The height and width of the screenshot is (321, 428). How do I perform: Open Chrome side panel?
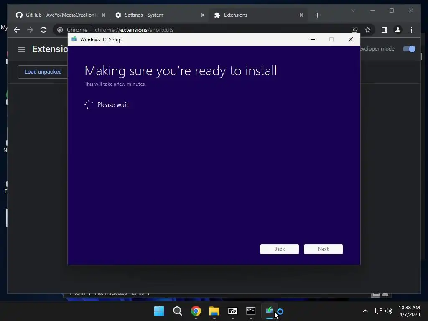tap(385, 30)
